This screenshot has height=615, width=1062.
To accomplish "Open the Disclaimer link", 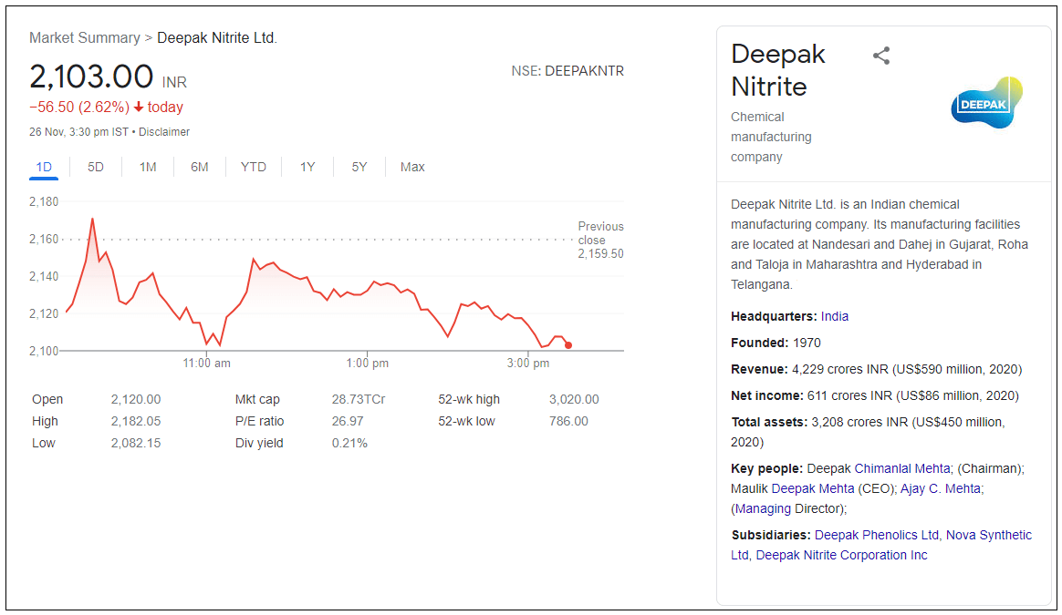I will pos(164,132).
